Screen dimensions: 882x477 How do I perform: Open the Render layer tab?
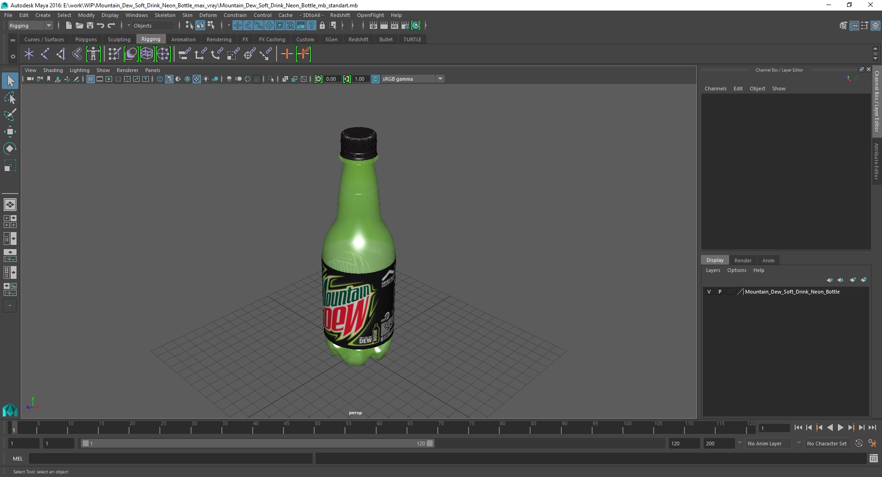(743, 261)
